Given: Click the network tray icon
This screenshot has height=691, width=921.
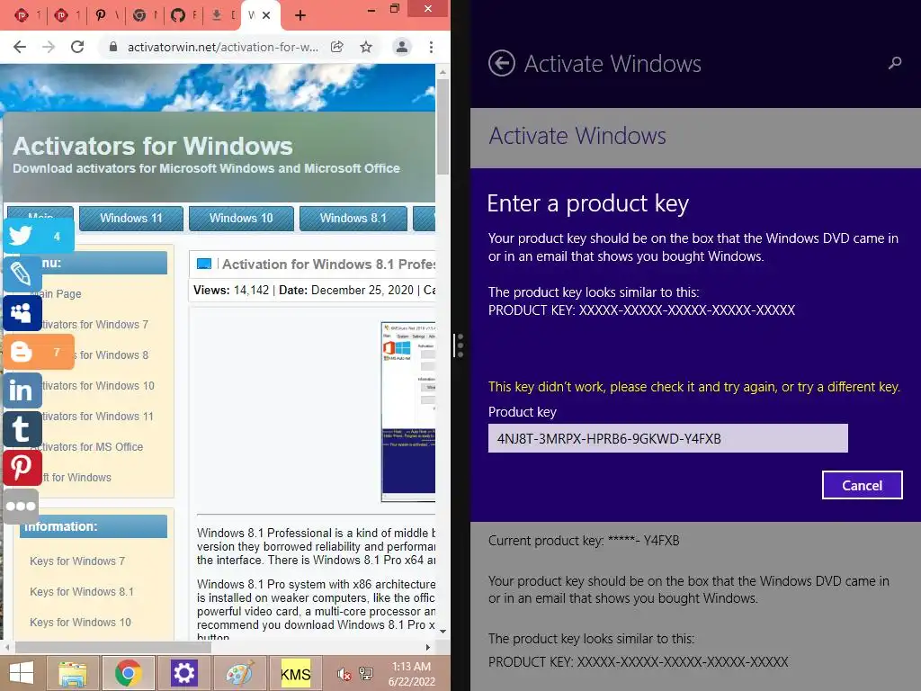Looking at the screenshot, I should pyautogui.click(x=366, y=674).
